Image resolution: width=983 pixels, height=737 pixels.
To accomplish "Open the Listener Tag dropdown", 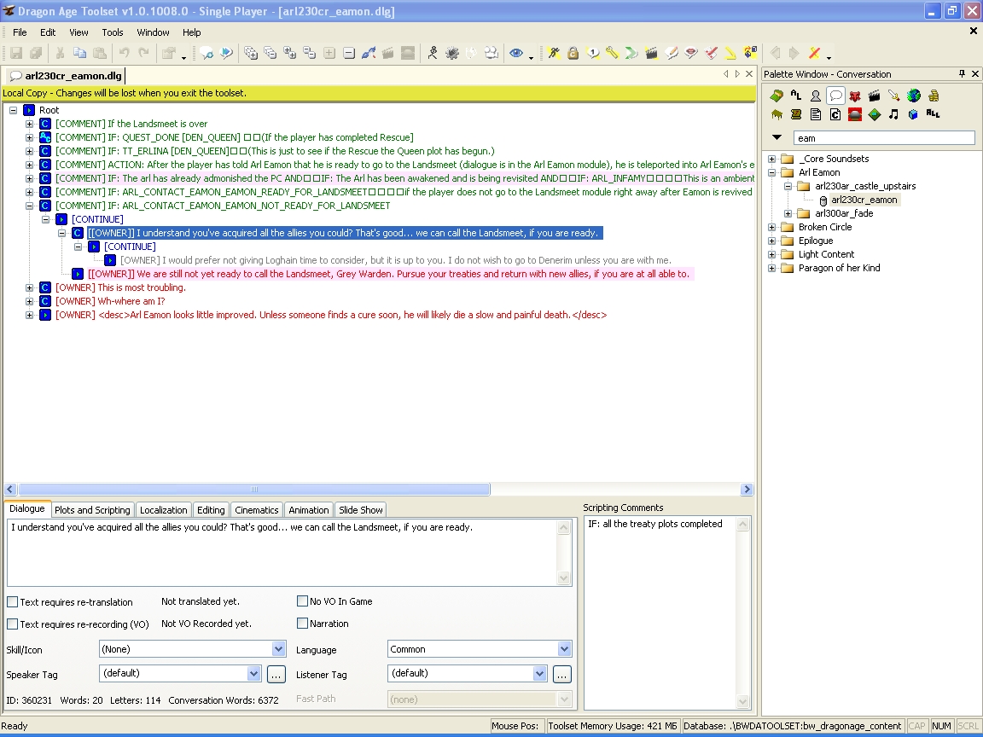I will [539, 674].
